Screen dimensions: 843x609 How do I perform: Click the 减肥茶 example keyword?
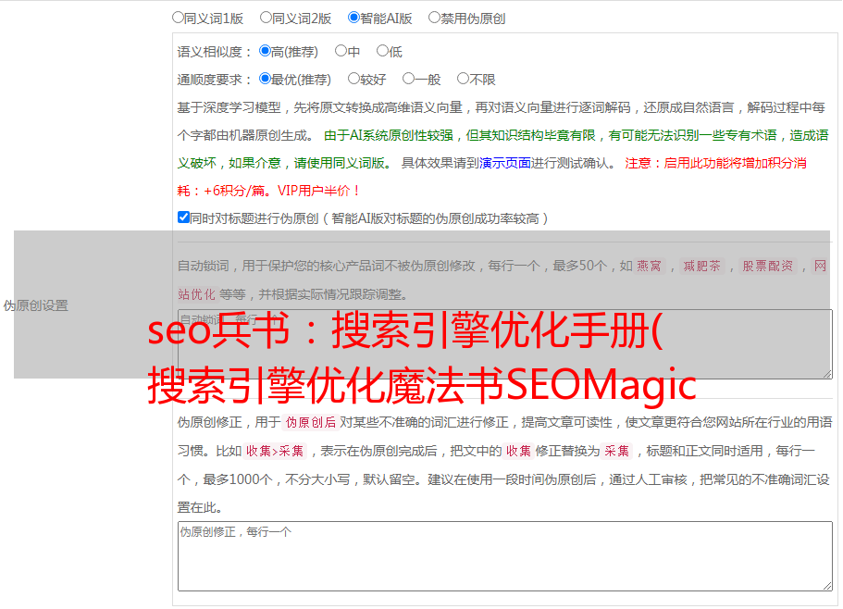(701, 266)
